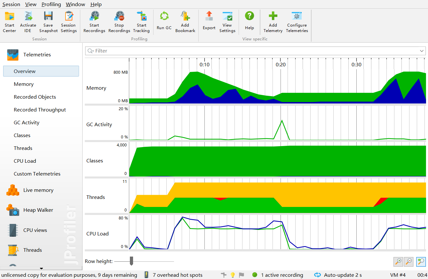The width and height of the screenshot is (428, 279).
Task: Expand the Filter dropdown arrow
Action: pos(422,51)
